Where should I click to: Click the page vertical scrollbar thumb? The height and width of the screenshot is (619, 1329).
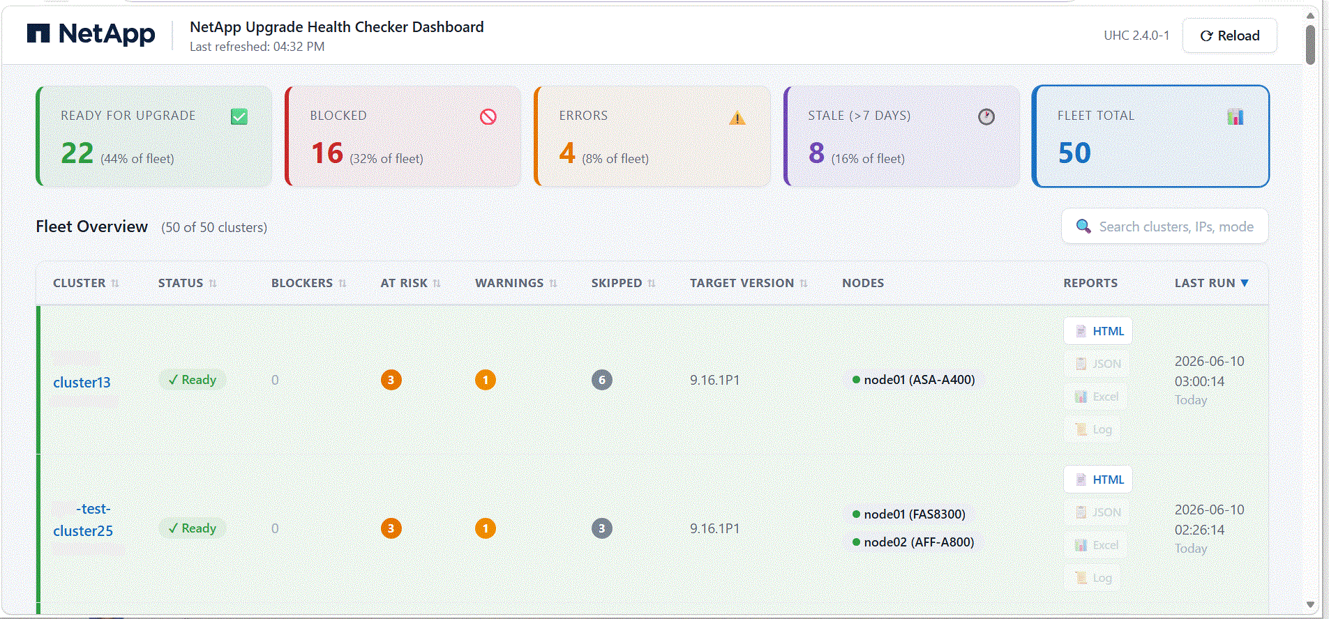[x=1310, y=45]
